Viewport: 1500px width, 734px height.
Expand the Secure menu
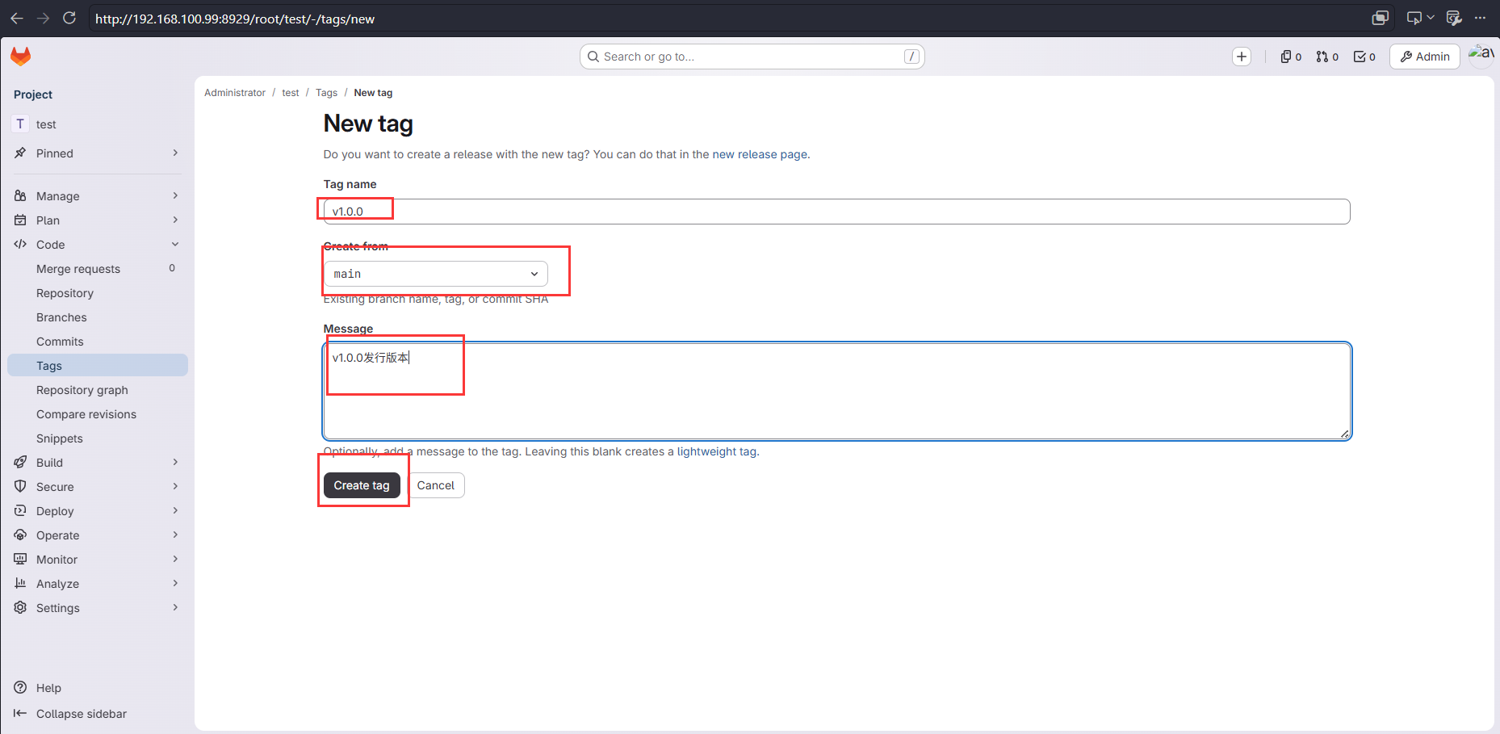97,487
